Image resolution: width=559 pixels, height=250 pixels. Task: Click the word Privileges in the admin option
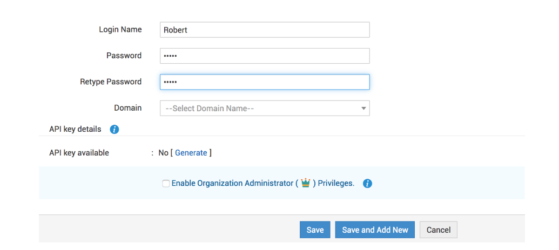(336, 184)
